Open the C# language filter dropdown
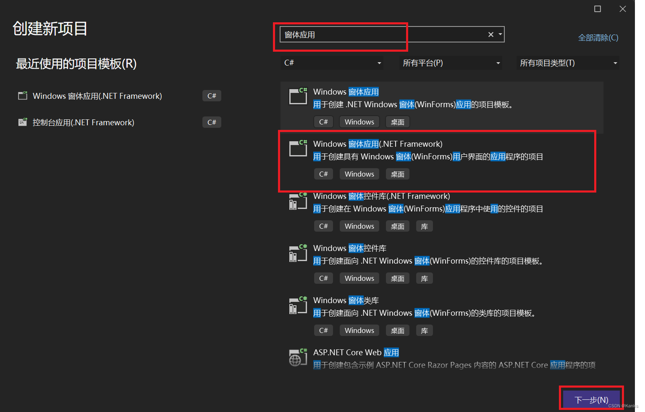The width and height of the screenshot is (645, 412). [x=333, y=63]
